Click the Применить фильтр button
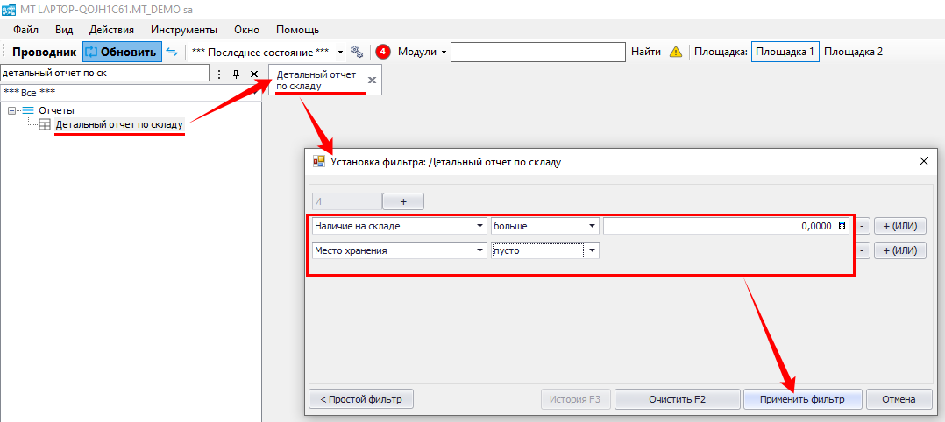This screenshot has height=422, width=945. click(802, 399)
